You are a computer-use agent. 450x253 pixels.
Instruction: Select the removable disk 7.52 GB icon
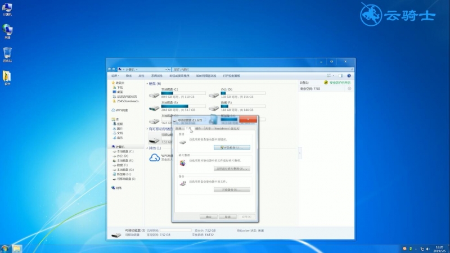tap(154, 139)
